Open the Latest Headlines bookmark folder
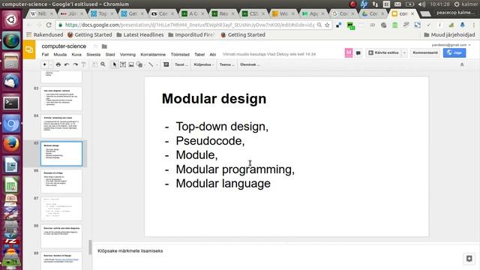 tap(140, 35)
